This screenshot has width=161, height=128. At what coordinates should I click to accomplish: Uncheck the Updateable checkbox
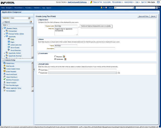[x=55, y=59]
